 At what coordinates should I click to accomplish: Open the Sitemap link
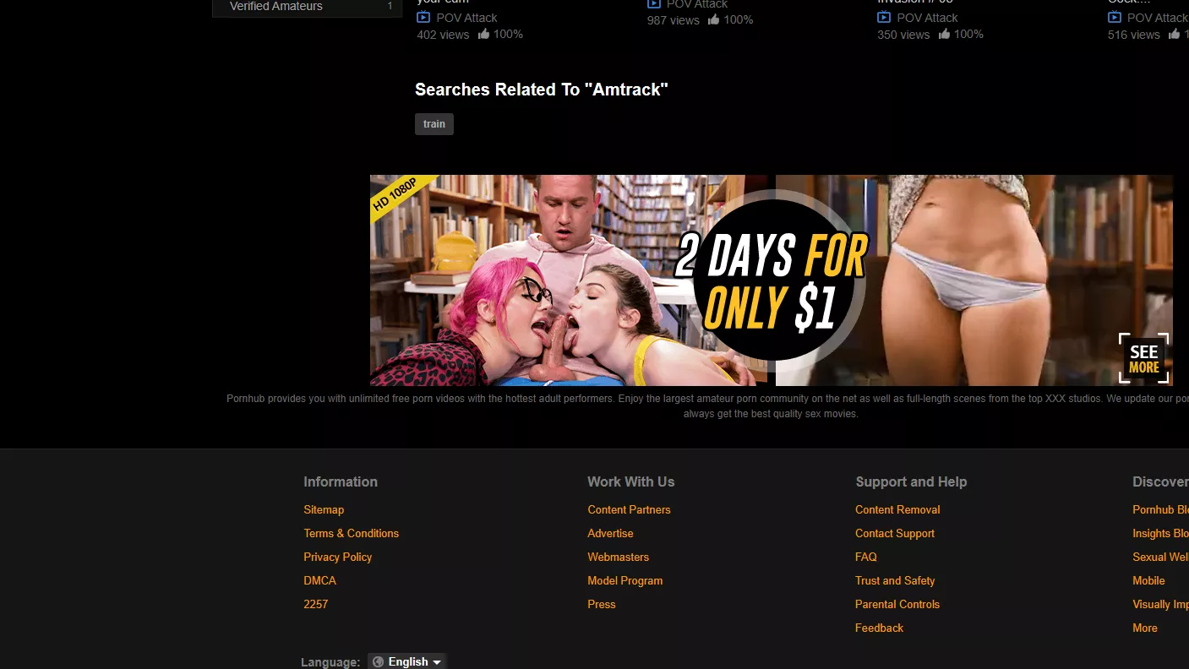point(324,509)
